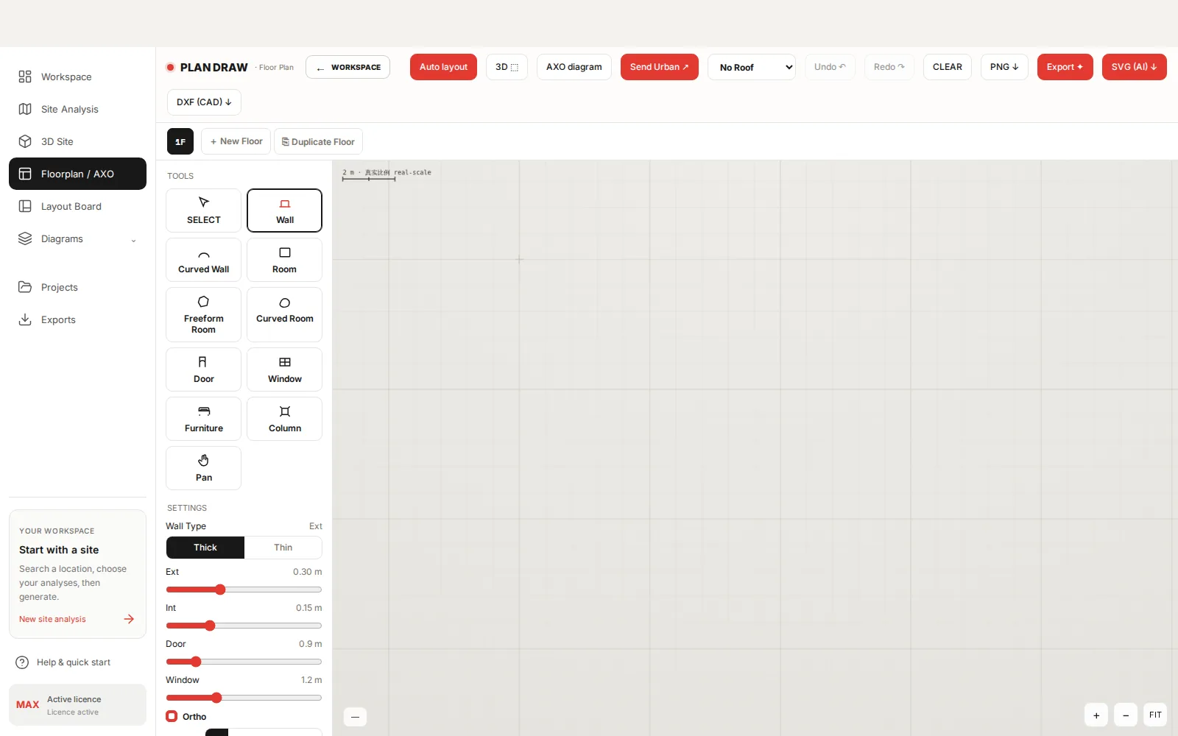This screenshot has height=736, width=1178.
Task: Adjust the Ext wall thickness slider
Action: point(244,590)
